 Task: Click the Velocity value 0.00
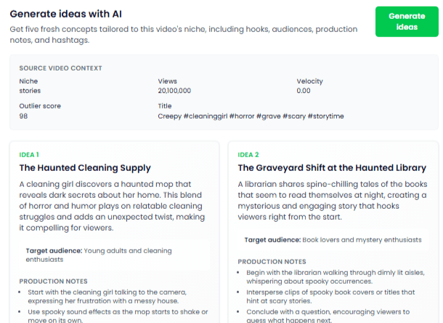(x=304, y=91)
